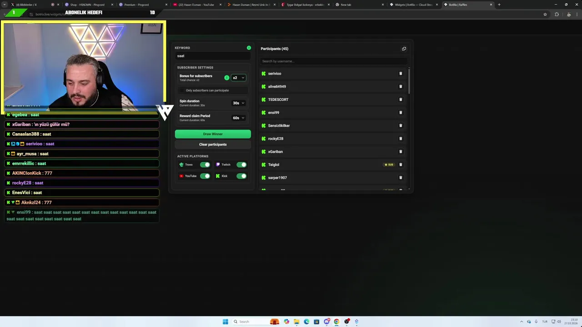Click participants list scrollbar
The height and width of the screenshot is (327, 582).
tap(409, 82)
